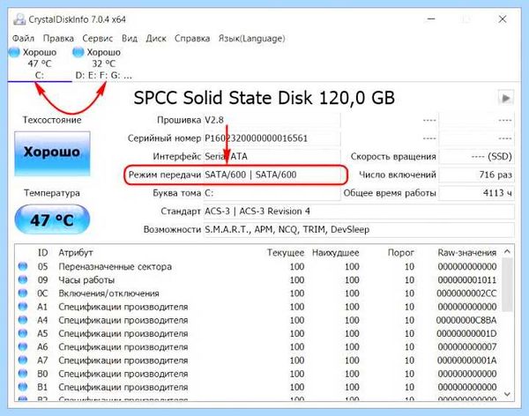Viewport: 529px width, 416px height.
Task: Click status dot for attribute B0
Action: coord(23,374)
